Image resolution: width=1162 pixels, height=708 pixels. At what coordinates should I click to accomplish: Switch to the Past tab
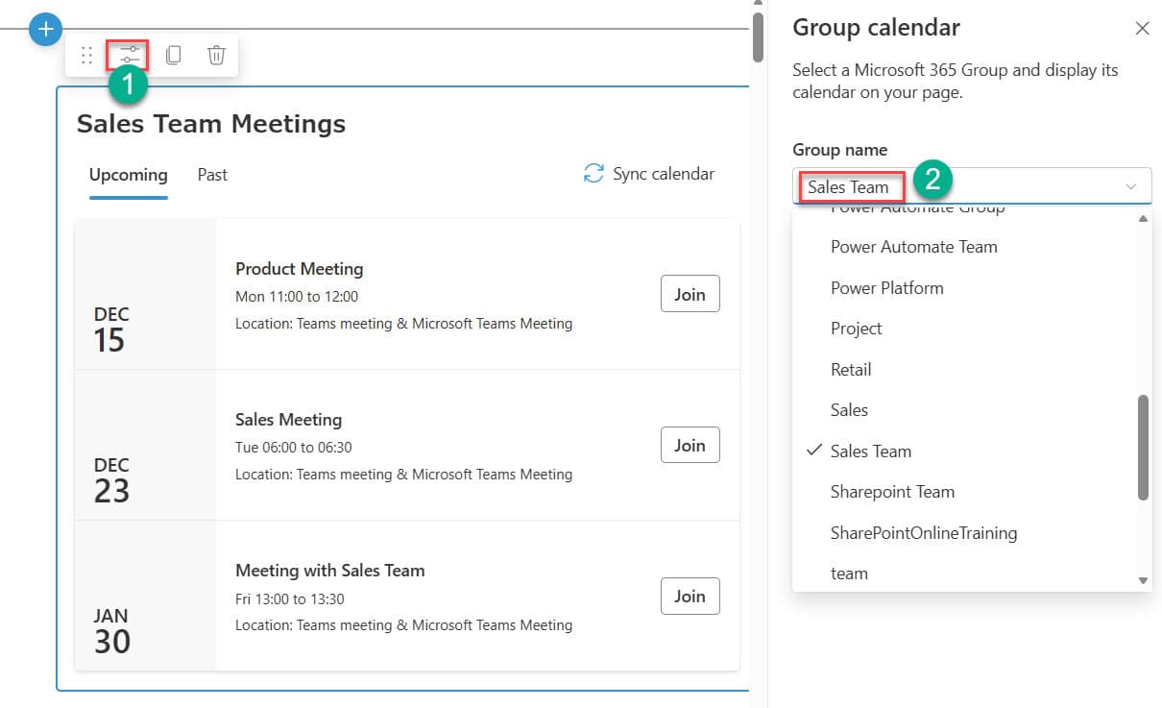click(x=212, y=174)
